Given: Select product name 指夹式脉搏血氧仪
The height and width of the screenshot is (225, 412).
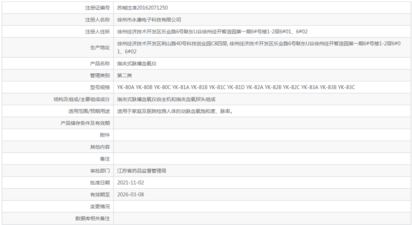Looking at the screenshot, I should [x=137, y=64].
